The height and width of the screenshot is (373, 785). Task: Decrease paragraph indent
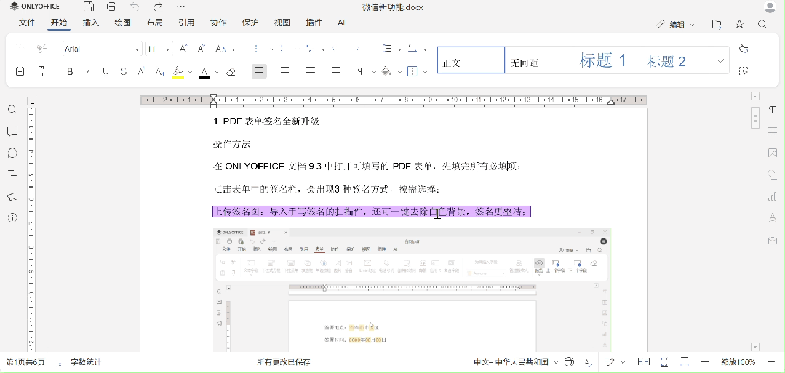pos(336,49)
